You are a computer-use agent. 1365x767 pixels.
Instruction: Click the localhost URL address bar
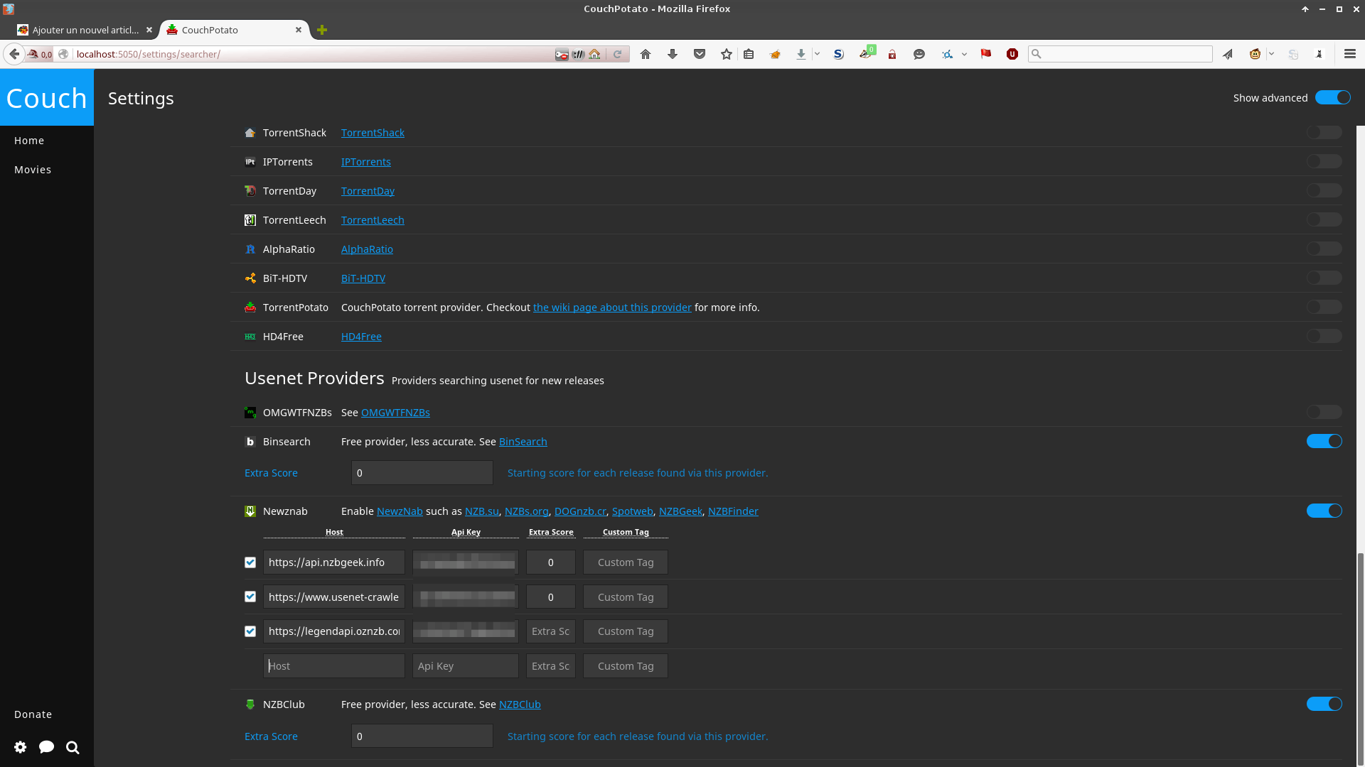(313, 54)
